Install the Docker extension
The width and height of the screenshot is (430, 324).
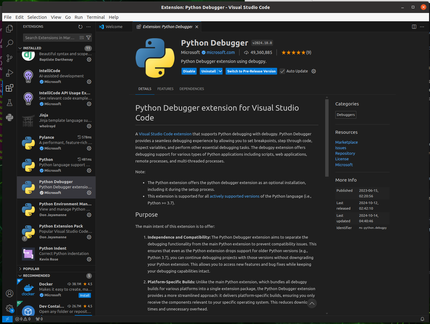[x=85, y=295]
